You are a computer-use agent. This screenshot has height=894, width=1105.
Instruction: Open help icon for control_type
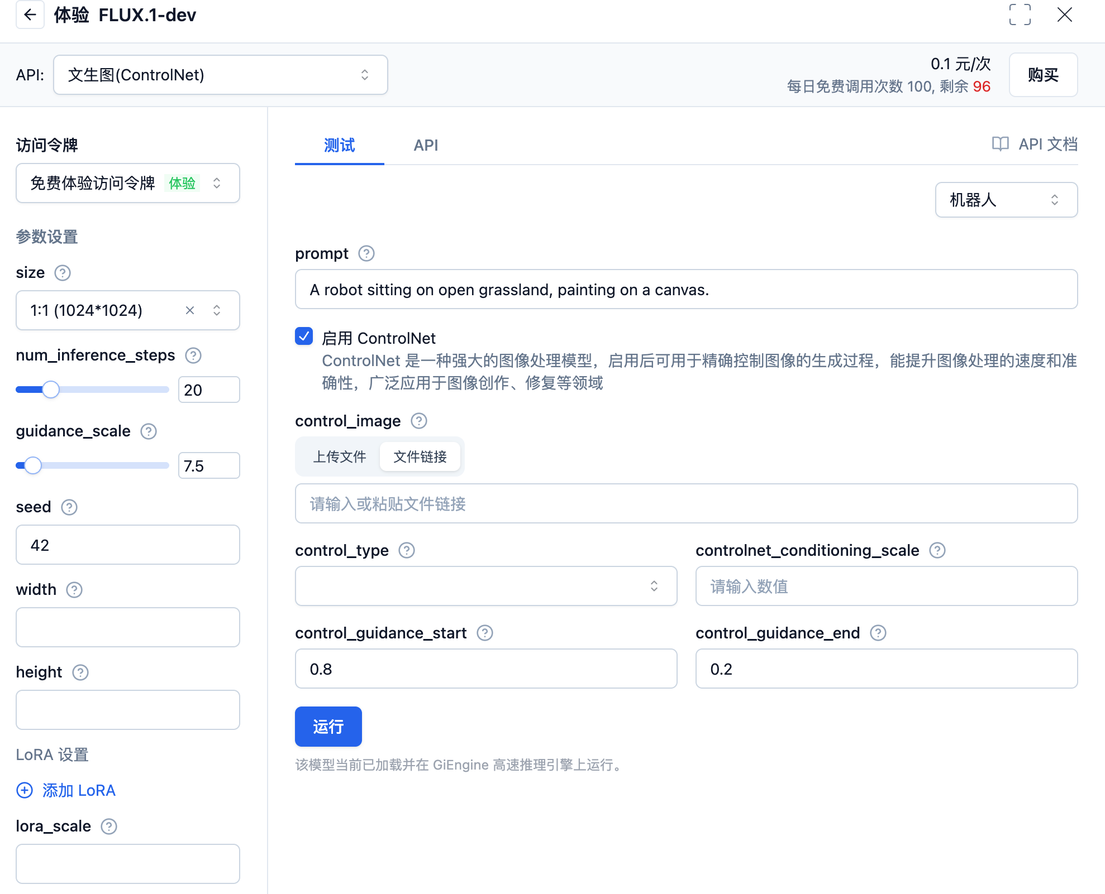pos(407,550)
